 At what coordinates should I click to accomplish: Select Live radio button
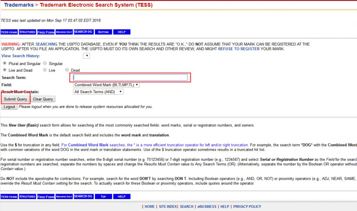pyautogui.click(x=45, y=70)
